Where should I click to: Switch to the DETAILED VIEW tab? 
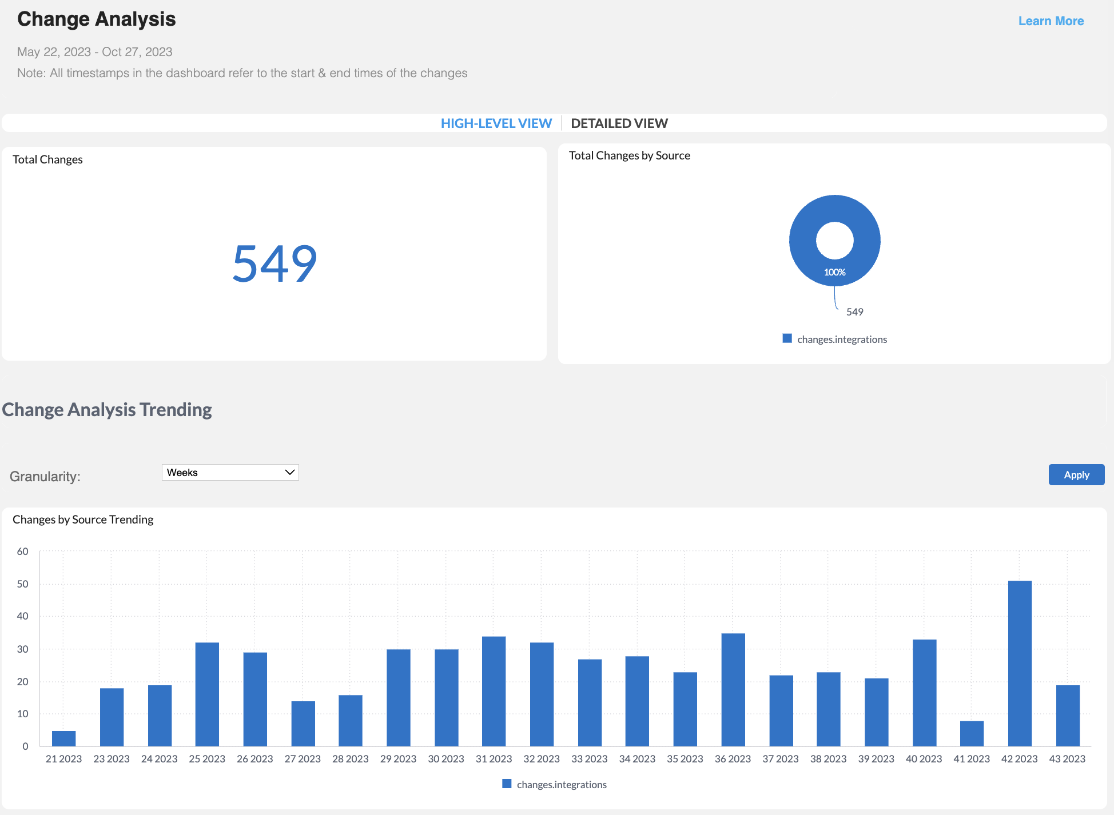619,123
